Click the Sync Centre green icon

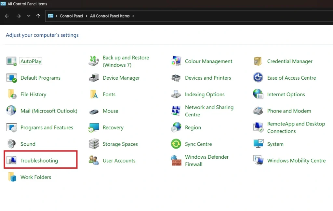click(x=176, y=144)
